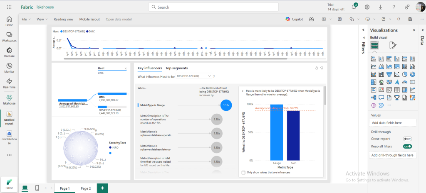426x193 pixels.
Task: Select the trophy metrics visual
Action: 397,97
